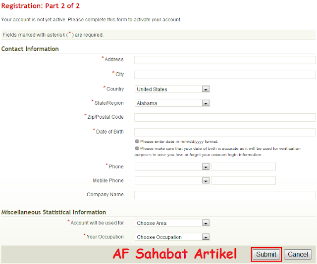Click the Contact Information heading
The width and height of the screenshot is (317, 264).
pos(30,49)
